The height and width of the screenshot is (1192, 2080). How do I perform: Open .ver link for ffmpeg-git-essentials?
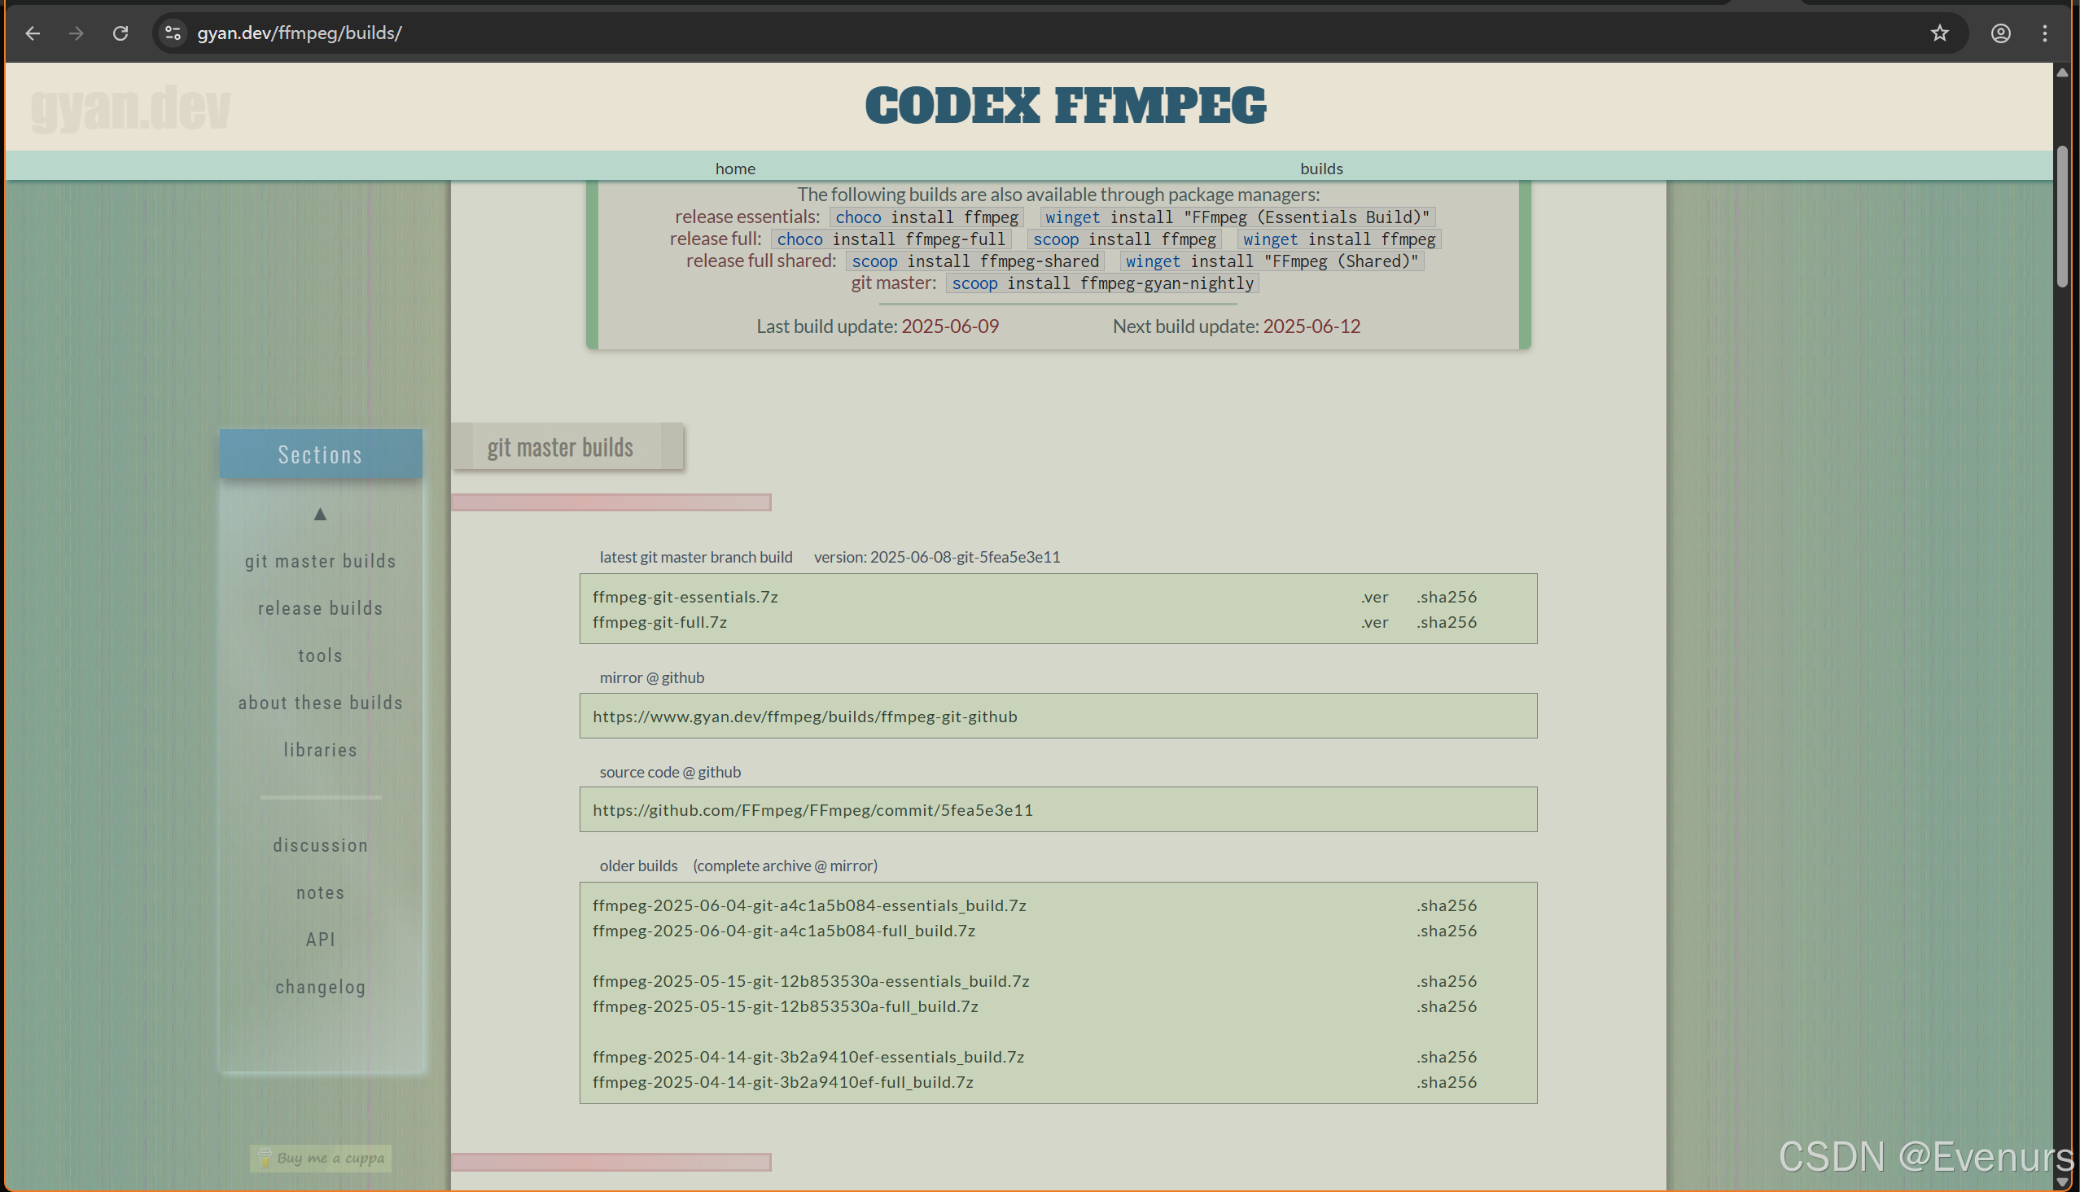[1374, 597]
